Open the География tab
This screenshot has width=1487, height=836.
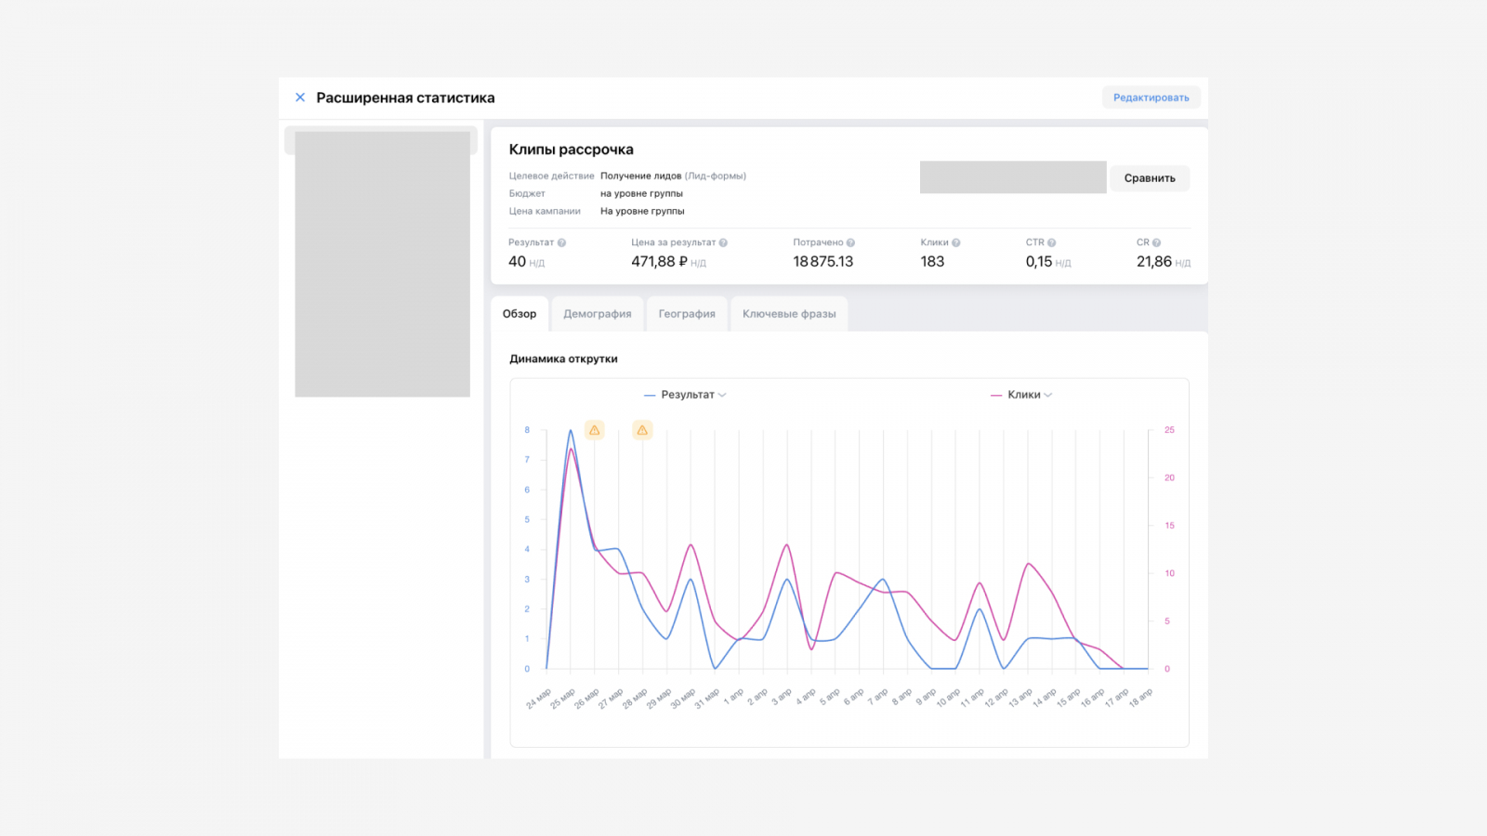(687, 314)
